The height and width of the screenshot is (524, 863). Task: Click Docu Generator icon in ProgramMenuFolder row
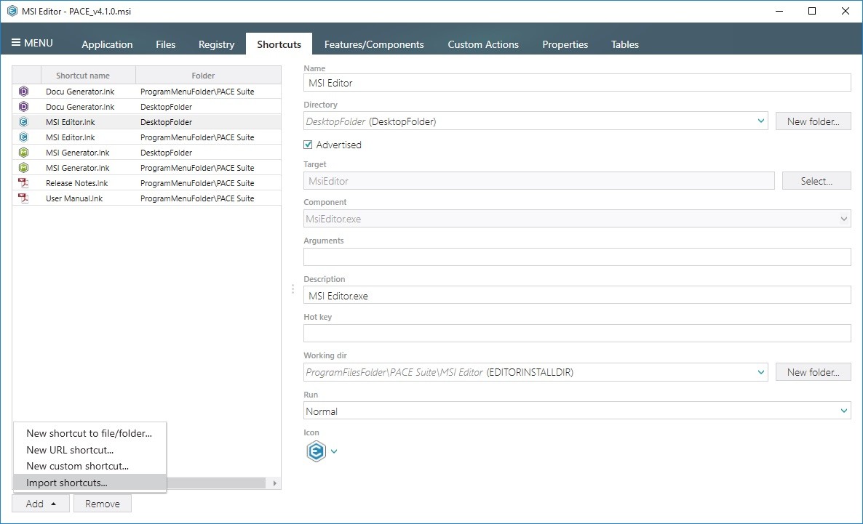[x=24, y=92]
